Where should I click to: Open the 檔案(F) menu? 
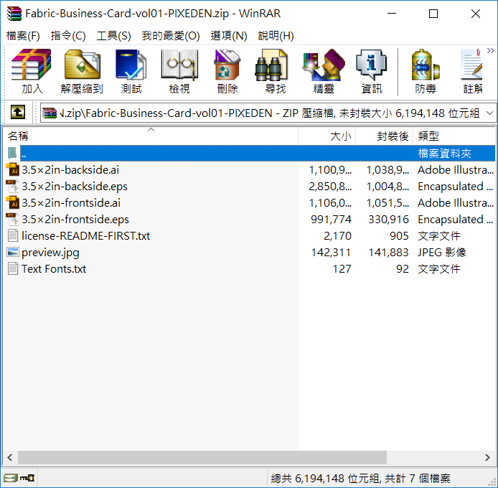click(23, 36)
